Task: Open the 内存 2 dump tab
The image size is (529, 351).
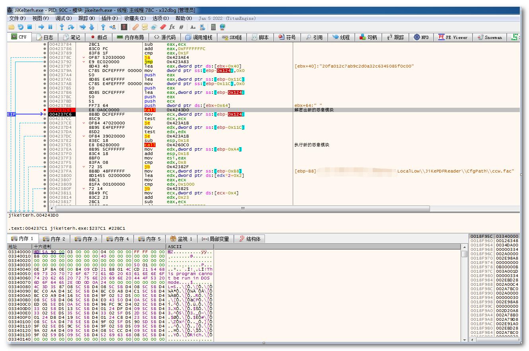Action: (x=54, y=239)
